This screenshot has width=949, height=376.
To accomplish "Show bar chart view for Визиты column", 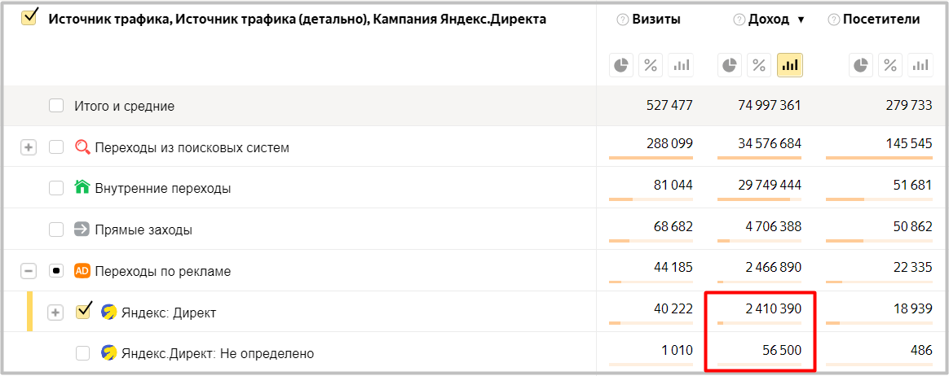I will pos(680,65).
